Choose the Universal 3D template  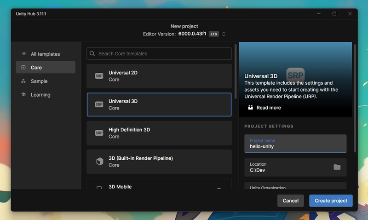point(159,104)
